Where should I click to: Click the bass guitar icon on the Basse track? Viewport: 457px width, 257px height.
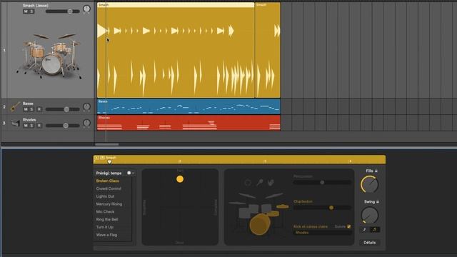coord(15,107)
